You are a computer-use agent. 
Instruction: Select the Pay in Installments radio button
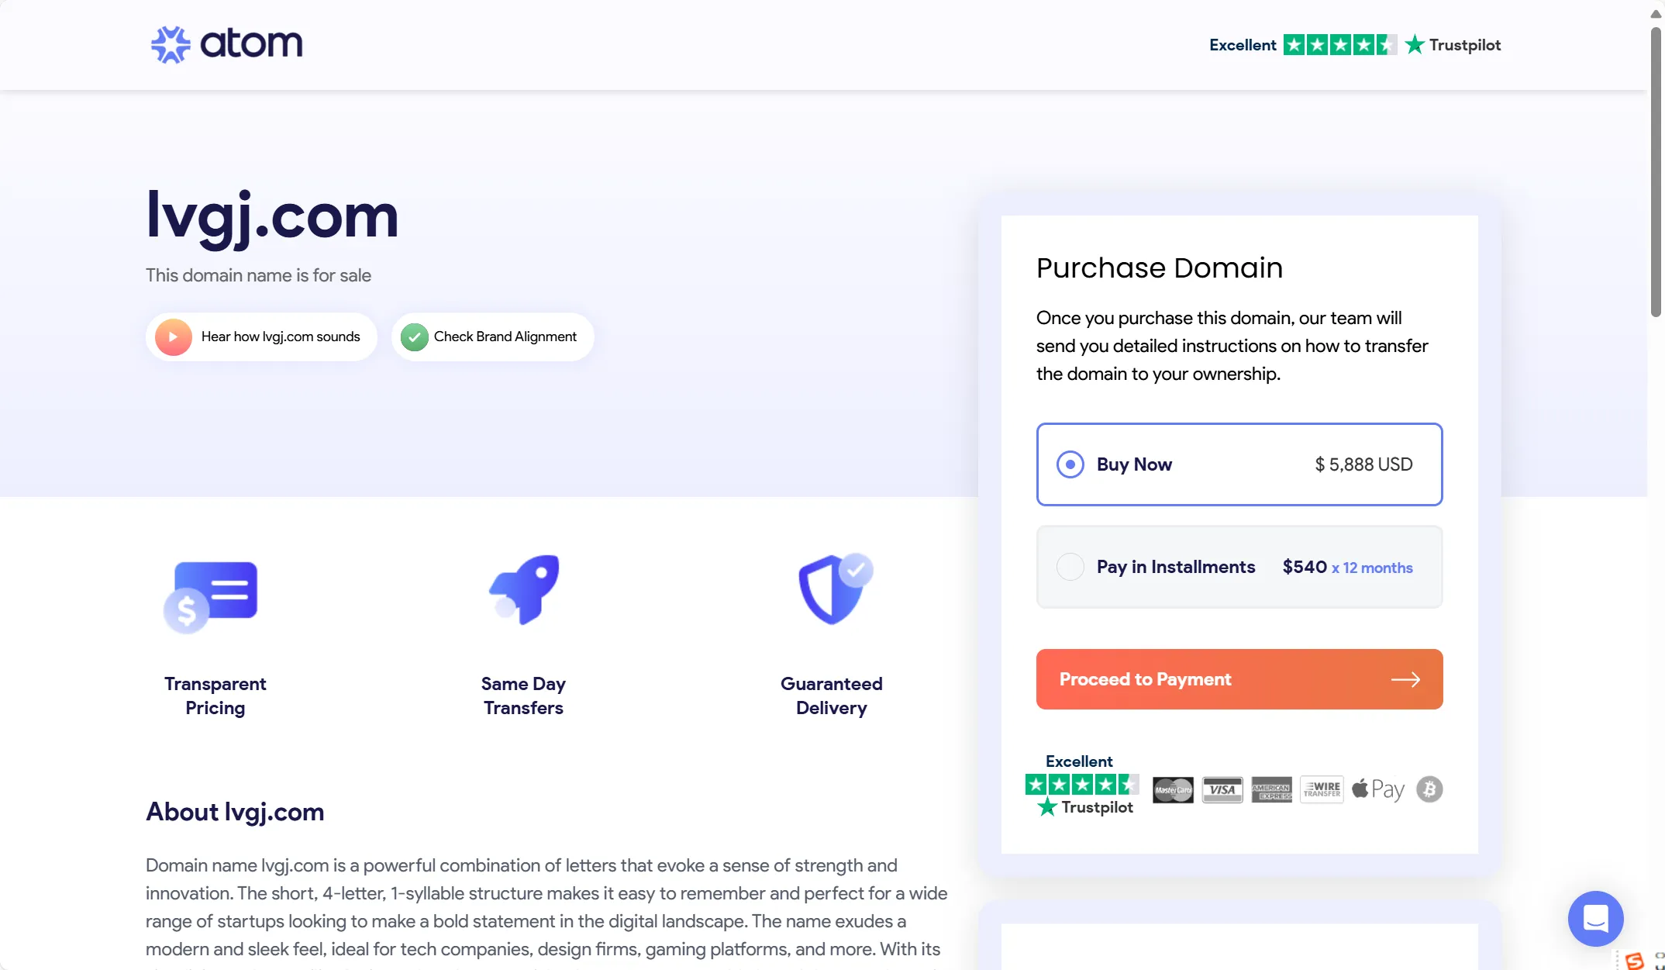pos(1070,566)
